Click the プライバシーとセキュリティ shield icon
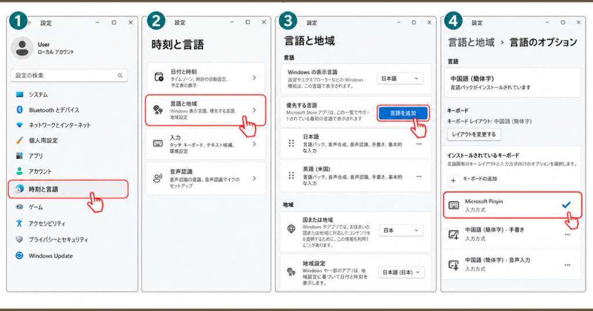This screenshot has width=593, height=311. [x=19, y=239]
